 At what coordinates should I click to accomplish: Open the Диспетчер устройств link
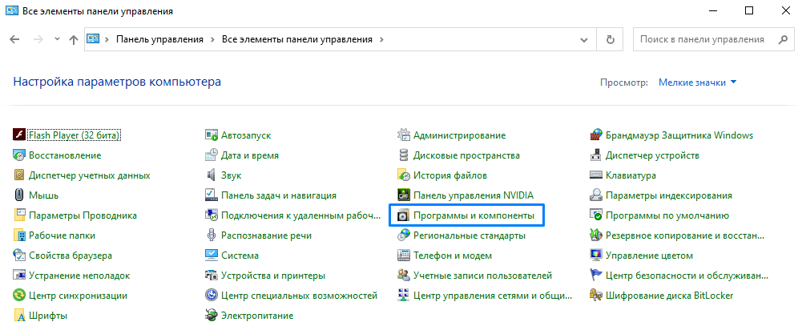(652, 155)
